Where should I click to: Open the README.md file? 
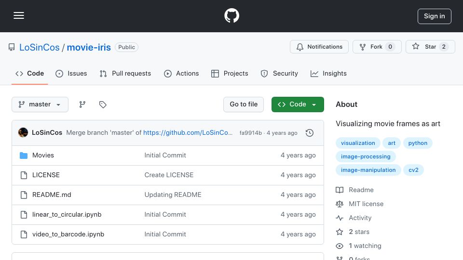[52, 195]
